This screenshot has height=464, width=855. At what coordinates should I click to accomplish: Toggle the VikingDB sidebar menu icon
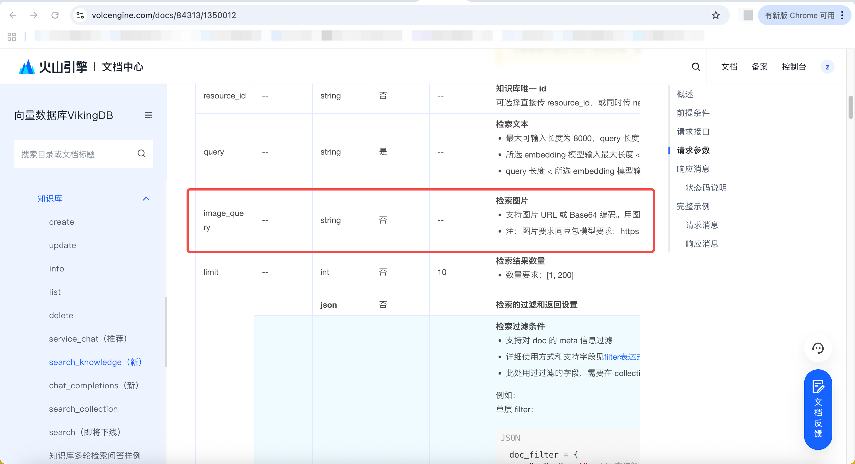point(148,115)
